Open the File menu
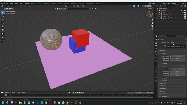 point(4,3)
